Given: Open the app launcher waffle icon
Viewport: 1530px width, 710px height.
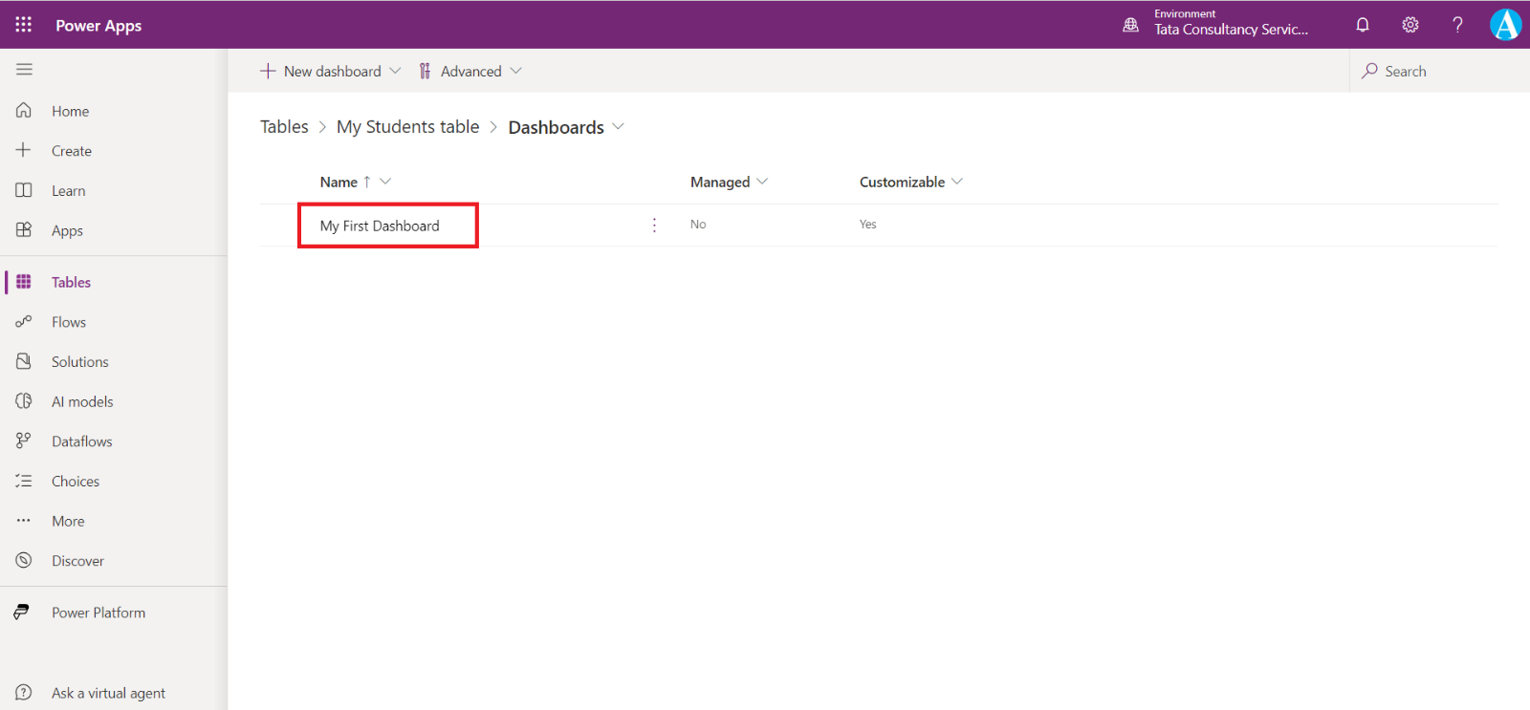Looking at the screenshot, I should tap(24, 25).
